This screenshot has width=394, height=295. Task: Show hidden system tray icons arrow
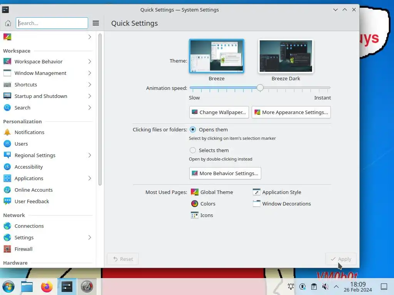(336, 287)
